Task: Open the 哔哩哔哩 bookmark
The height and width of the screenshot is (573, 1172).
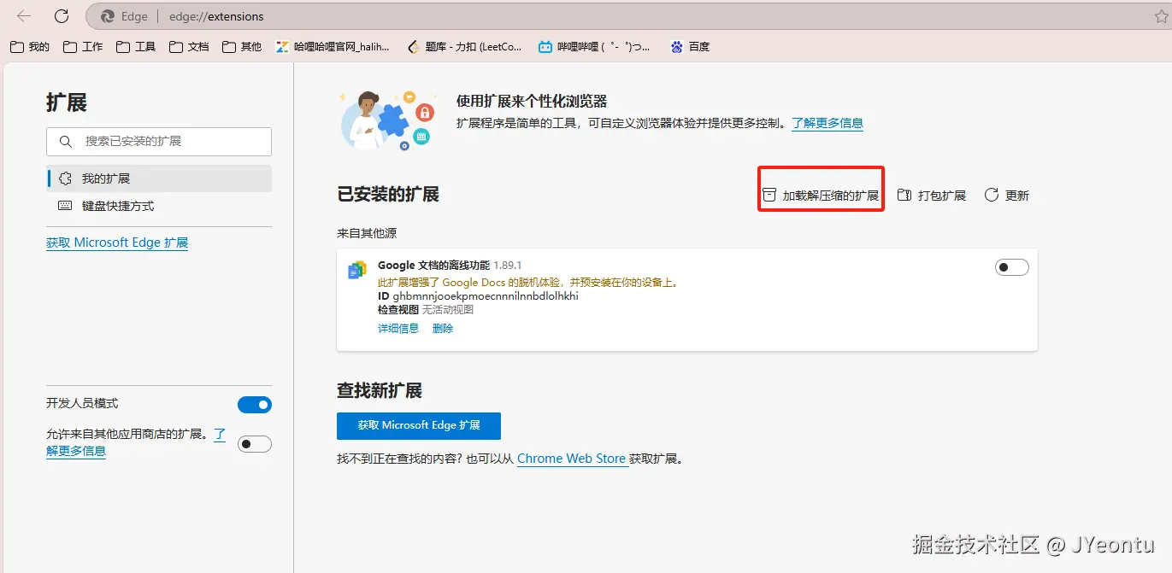Action: click(594, 47)
